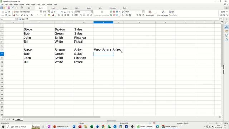Click the Find and Replace button
Viewport: 229px width, 129px height.
tap(163, 13)
